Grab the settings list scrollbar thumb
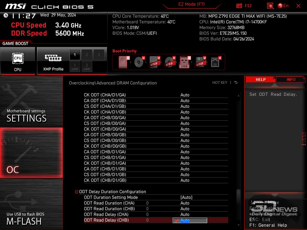 238,196
